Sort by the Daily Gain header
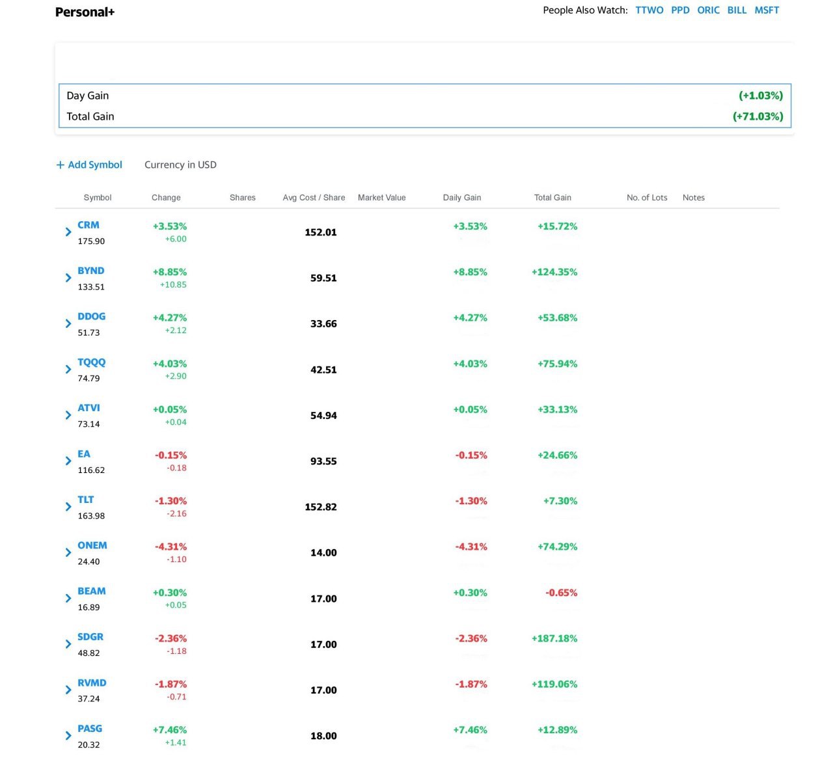This screenshot has width=833, height=784. pos(462,198)
